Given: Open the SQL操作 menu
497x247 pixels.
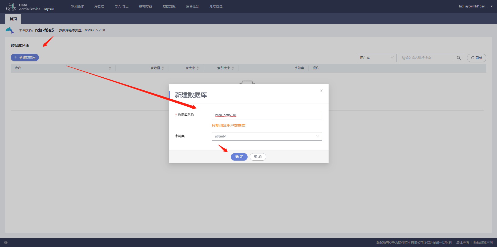Looking at the screenshot, I should (x=77, y=6).
